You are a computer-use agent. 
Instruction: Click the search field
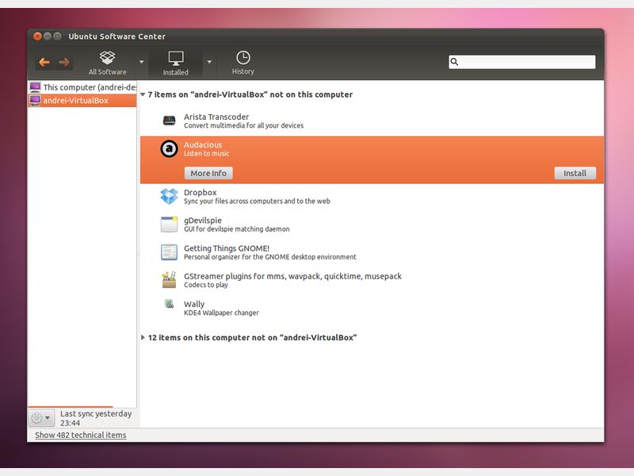(522, 62)
